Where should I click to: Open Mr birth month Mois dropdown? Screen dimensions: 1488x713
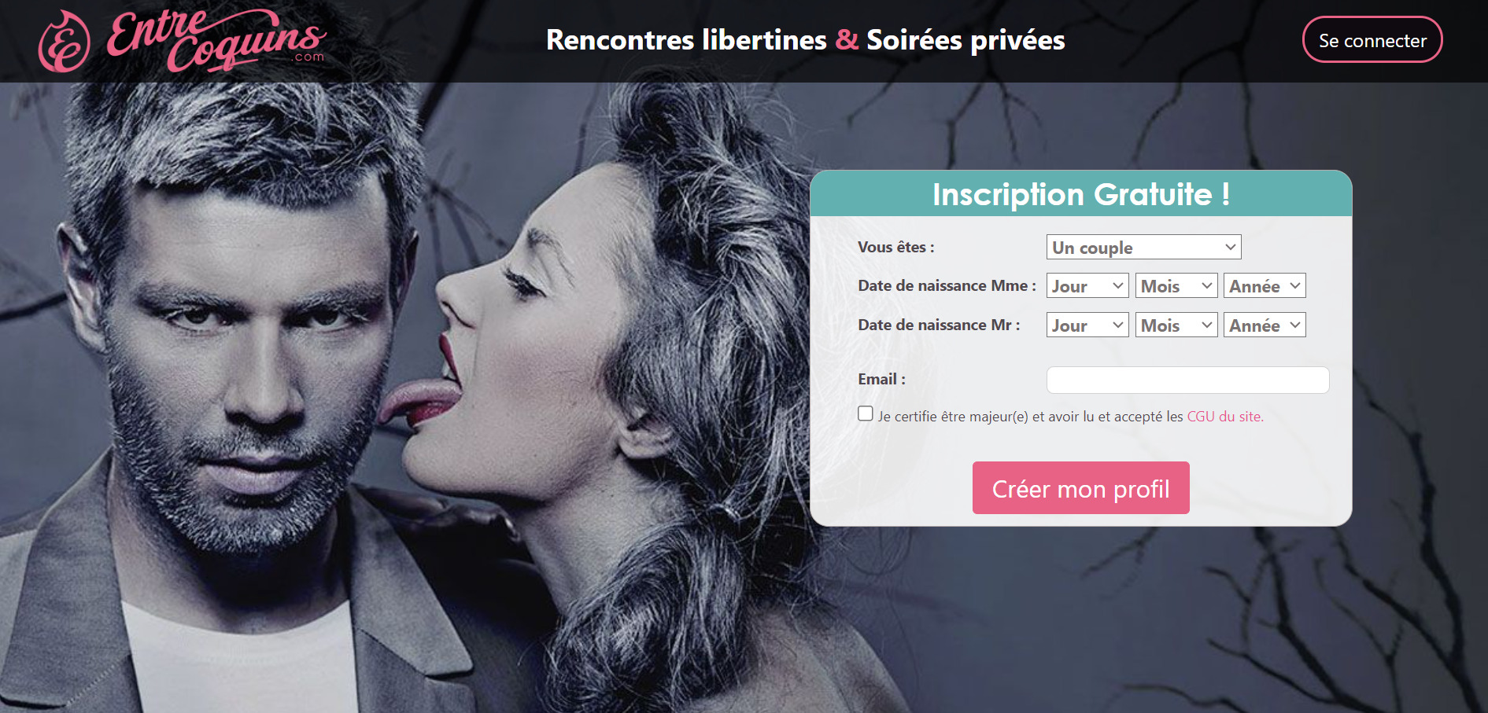pyautogui.click(x=1176, y=325)
